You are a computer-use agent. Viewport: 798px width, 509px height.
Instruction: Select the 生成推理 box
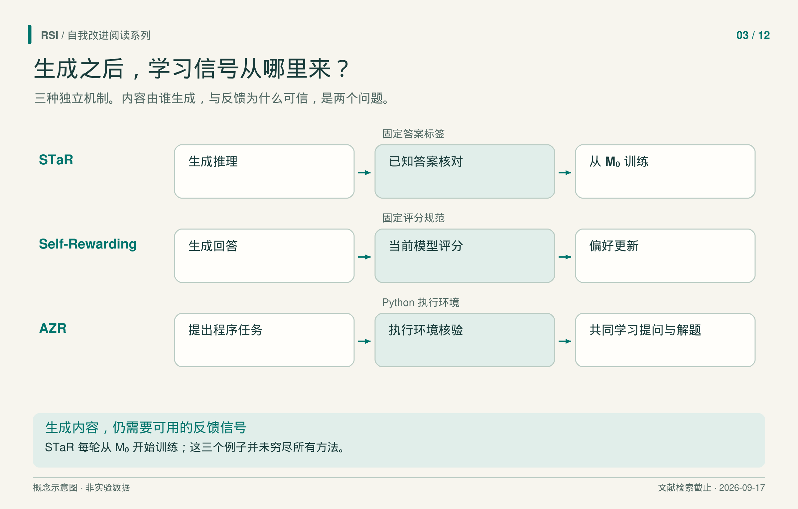point(264,171)
